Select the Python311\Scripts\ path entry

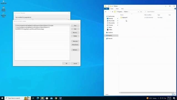click(42, 26)
